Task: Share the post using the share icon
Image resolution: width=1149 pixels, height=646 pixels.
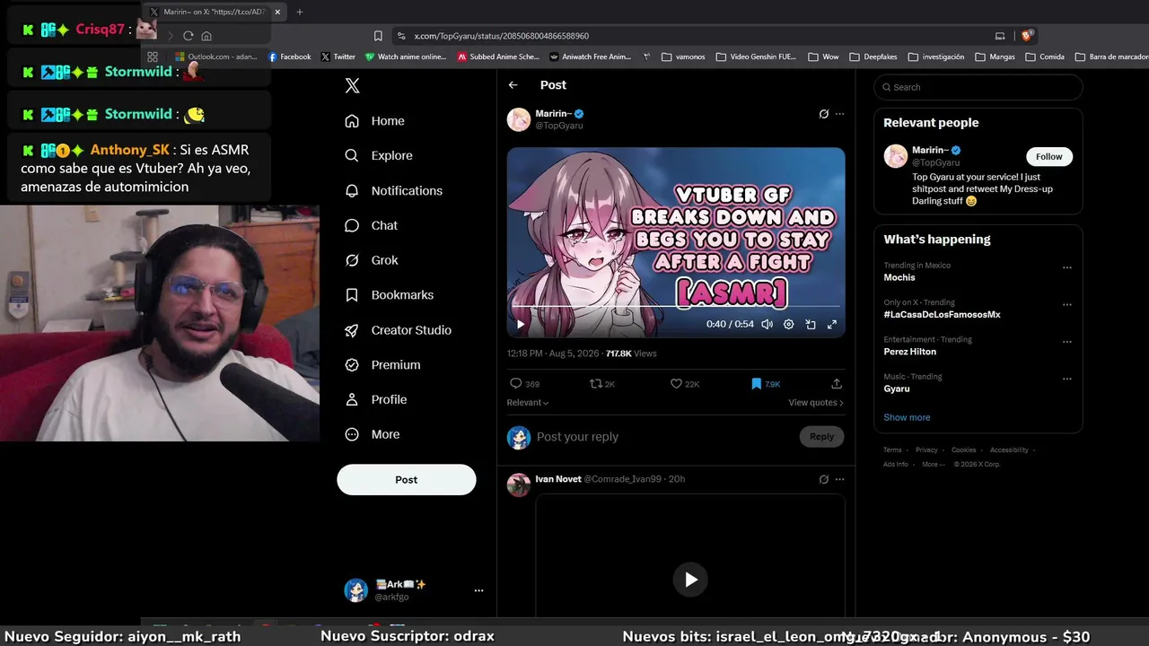Action: 837,384
